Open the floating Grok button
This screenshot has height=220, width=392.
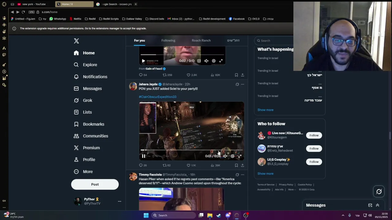pos(379,192)
